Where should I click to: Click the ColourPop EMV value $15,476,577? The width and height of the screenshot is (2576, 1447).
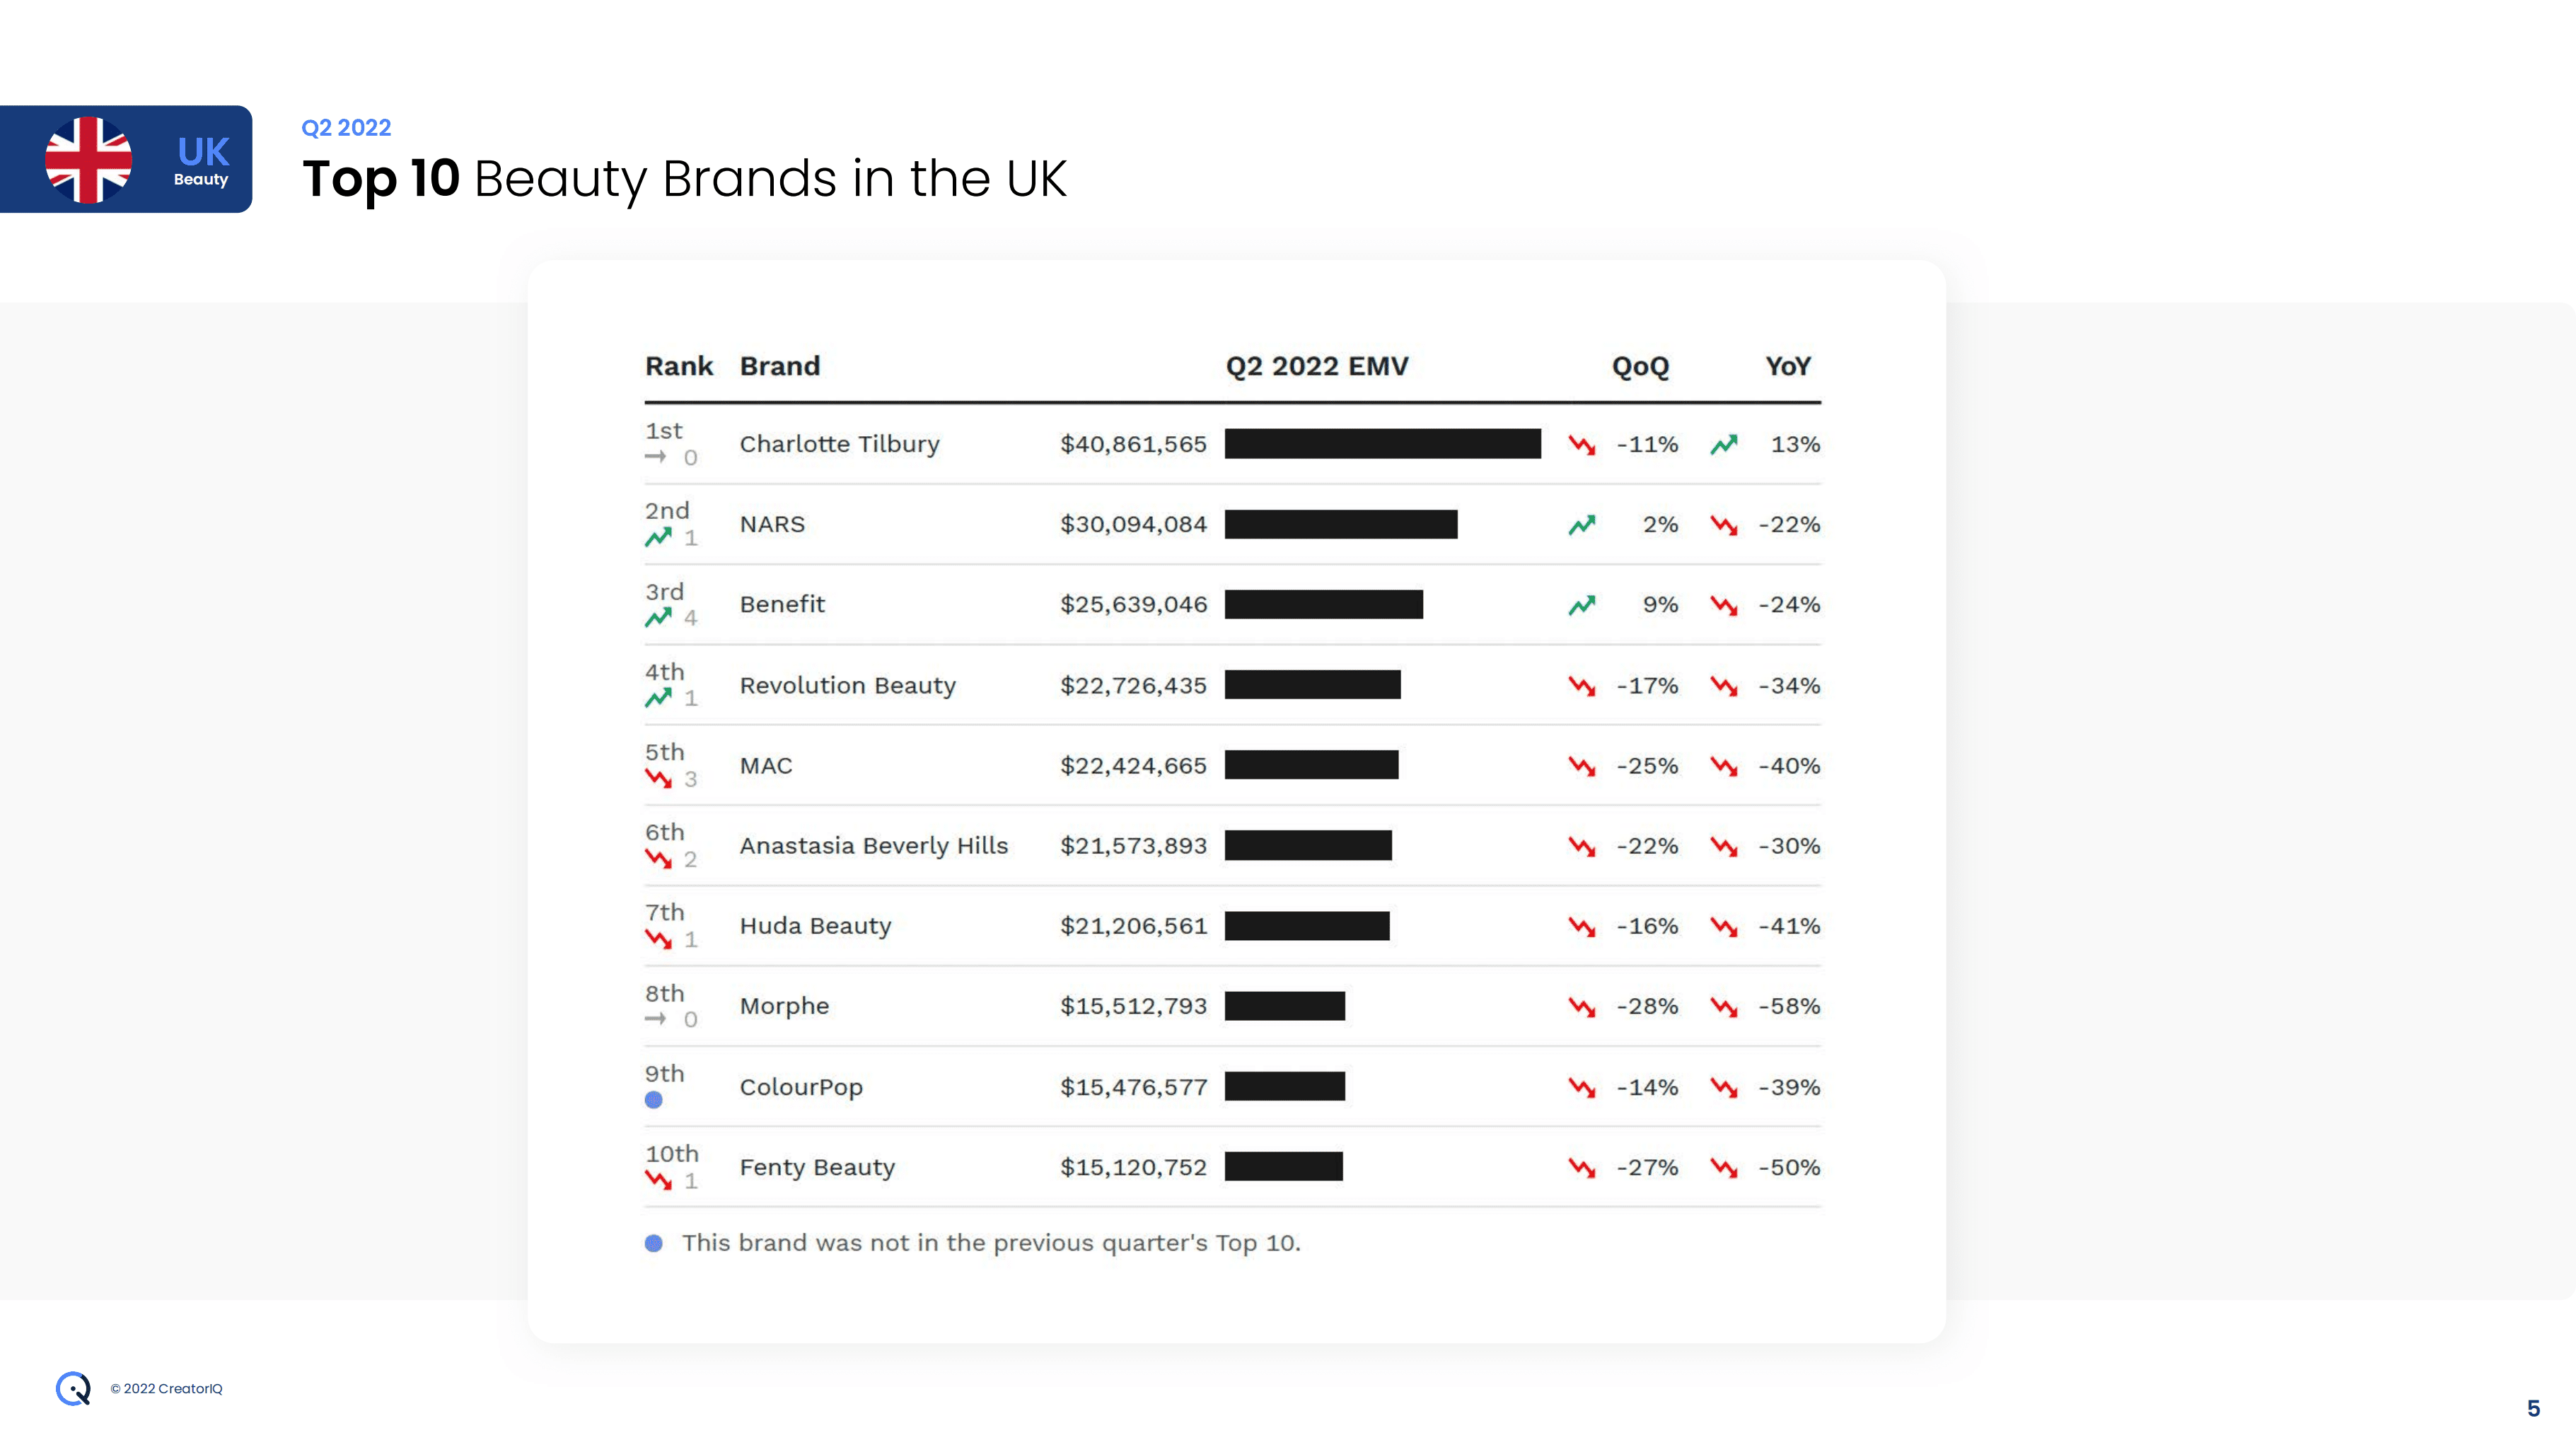click(1133, 1087)
